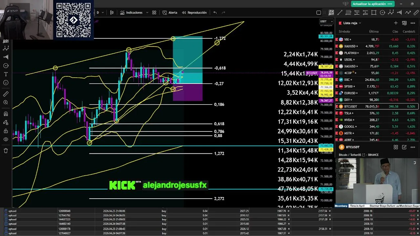The image size is (420, 236).
Task: Open advanced watchlist view icon
Action: click(x=404, y=23)
